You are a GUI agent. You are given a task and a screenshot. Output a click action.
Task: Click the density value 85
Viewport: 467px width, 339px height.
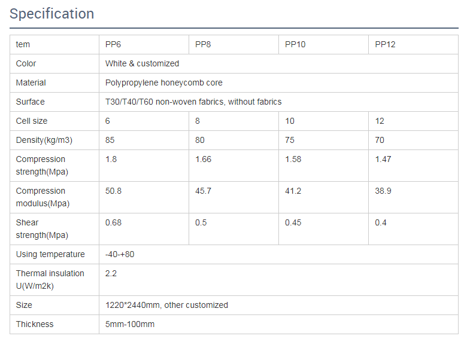click(x=110, y=140)
